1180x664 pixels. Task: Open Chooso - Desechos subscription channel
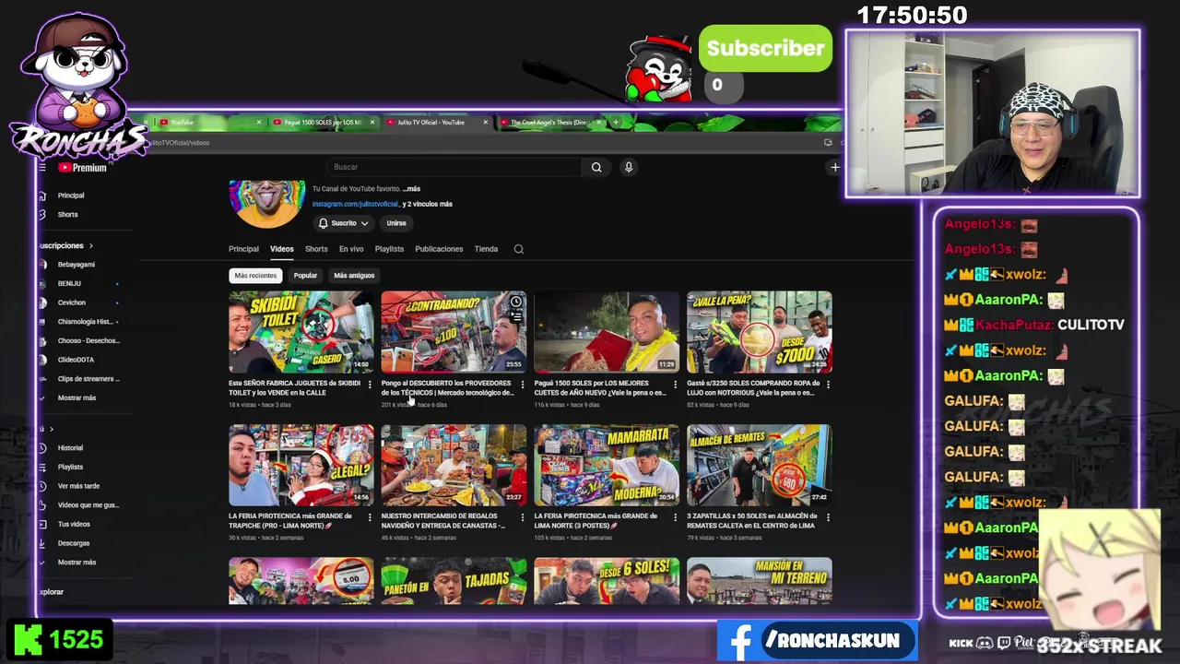pos(88,340)
